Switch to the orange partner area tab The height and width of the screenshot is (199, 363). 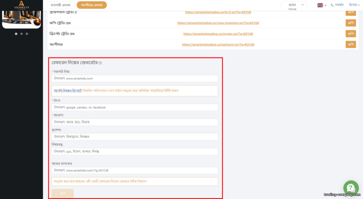(x=92, y=5)
